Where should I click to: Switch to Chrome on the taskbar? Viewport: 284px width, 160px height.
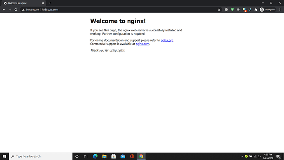(x=141, y=156)
